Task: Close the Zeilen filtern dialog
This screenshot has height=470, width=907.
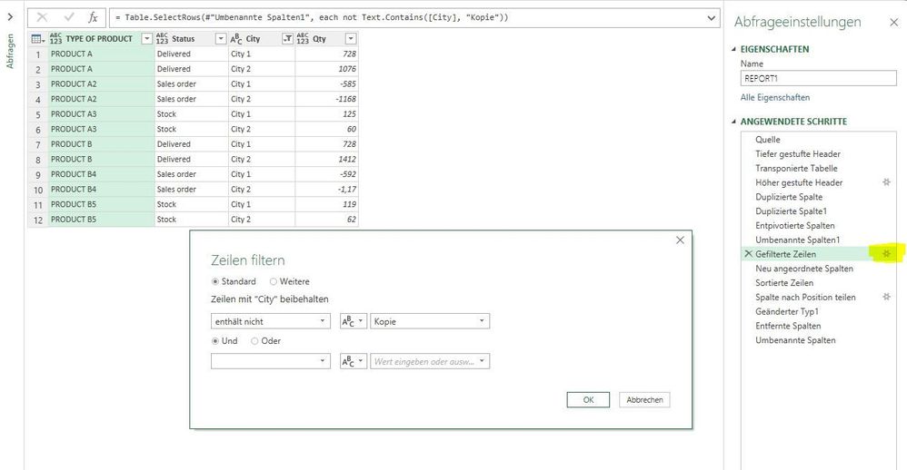Action: pos(680,240)
